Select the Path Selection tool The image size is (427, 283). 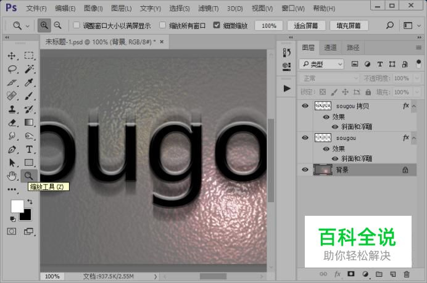click(x=12, y=163)
